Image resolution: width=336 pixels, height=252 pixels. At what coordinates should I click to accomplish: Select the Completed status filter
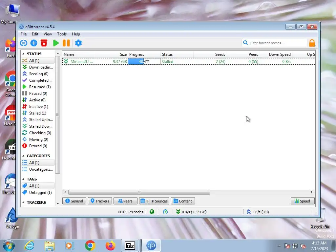point(38,80)
